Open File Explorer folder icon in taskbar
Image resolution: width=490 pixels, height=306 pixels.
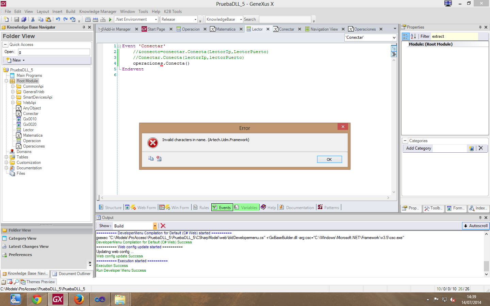pos(120,299)
